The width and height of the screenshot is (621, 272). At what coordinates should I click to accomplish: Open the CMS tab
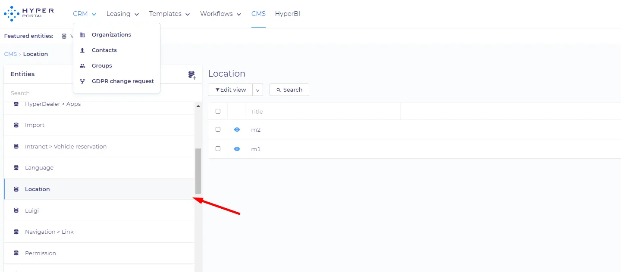258,14
